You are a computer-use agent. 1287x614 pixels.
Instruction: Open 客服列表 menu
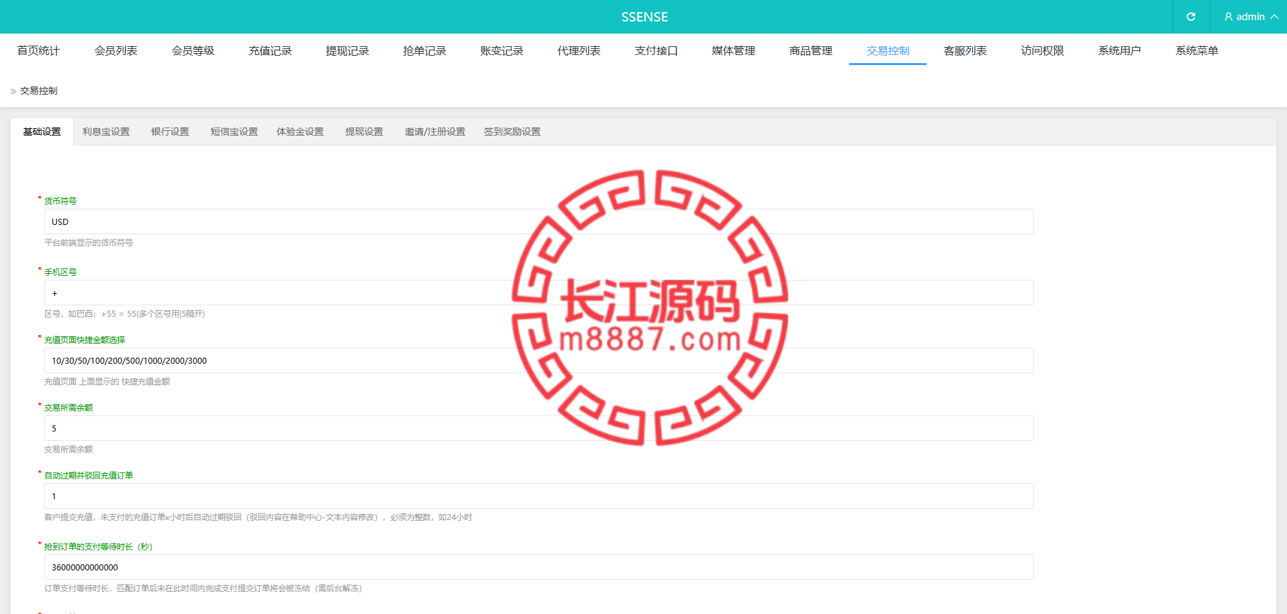[x=965, y=51]
